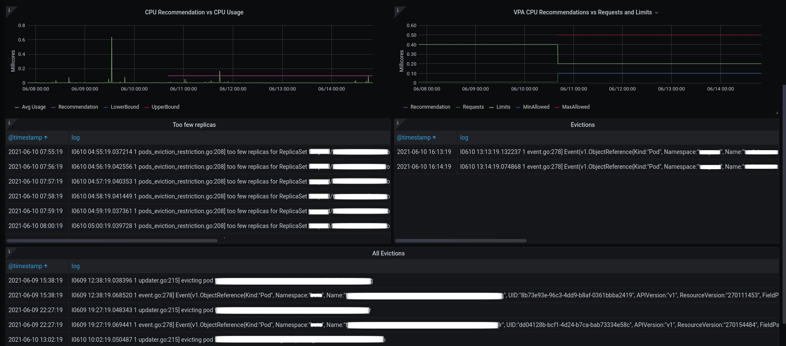This screenshot has height=346, width=786.
Task: Click log column header in Evictions table
Action: (x=464, y=137)
